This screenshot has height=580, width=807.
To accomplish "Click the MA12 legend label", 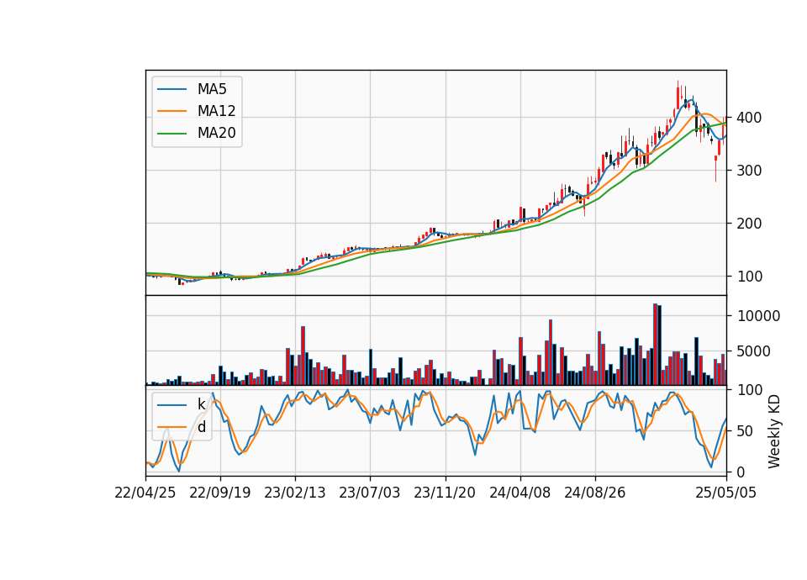I will (216, 111).
